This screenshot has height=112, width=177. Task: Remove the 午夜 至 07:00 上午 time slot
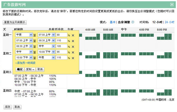(x=73, y=35)
